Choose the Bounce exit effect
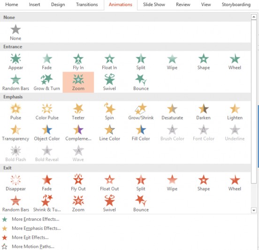Screen dimensions: 259x250 pyautogui.click(x=141, y=203)
